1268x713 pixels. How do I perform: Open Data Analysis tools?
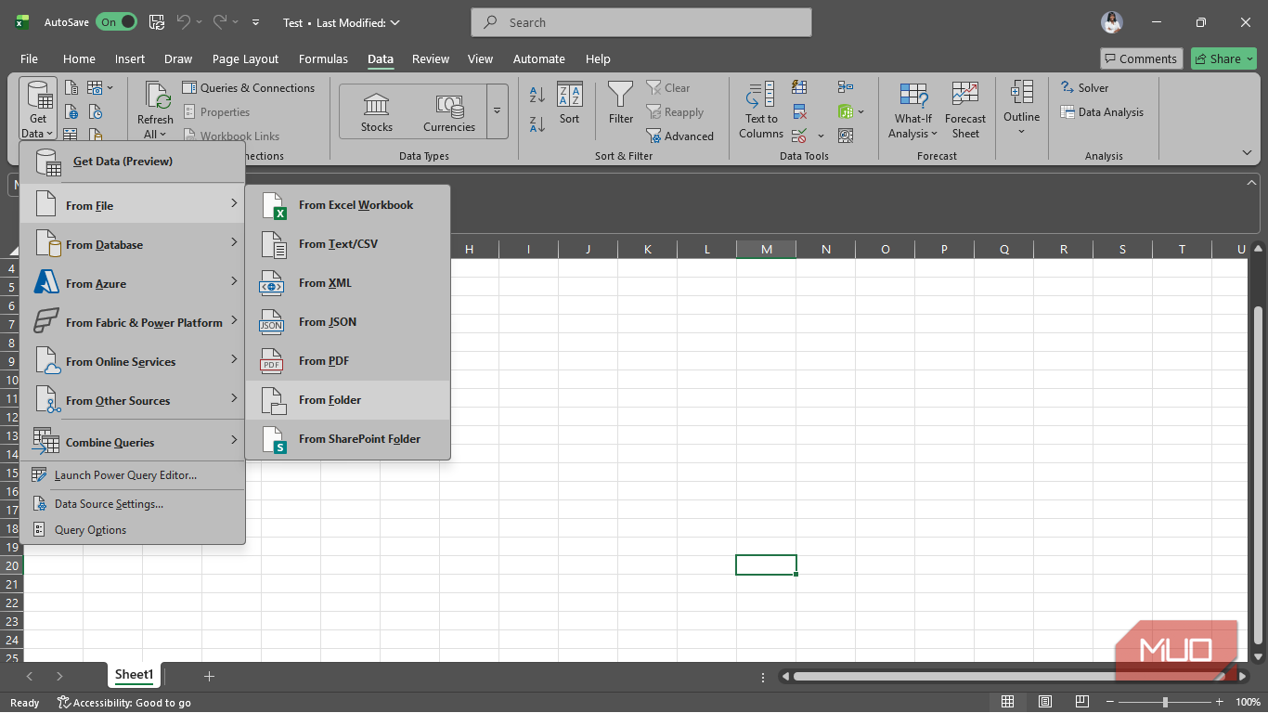click(x=1102, y=112)
